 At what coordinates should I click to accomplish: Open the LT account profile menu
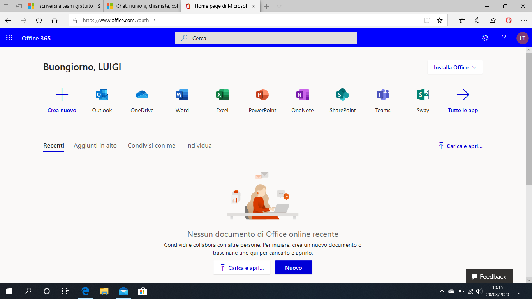tap(523, 38)
